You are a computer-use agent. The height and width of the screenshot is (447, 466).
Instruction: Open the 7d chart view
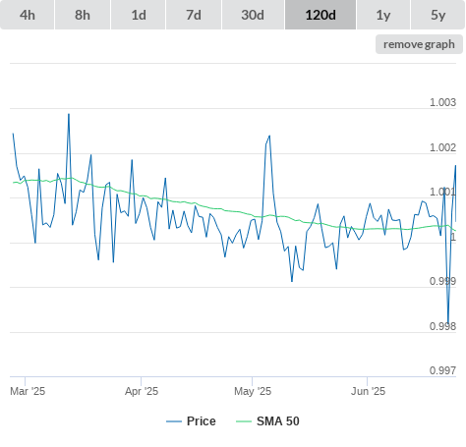pos(194,15)
